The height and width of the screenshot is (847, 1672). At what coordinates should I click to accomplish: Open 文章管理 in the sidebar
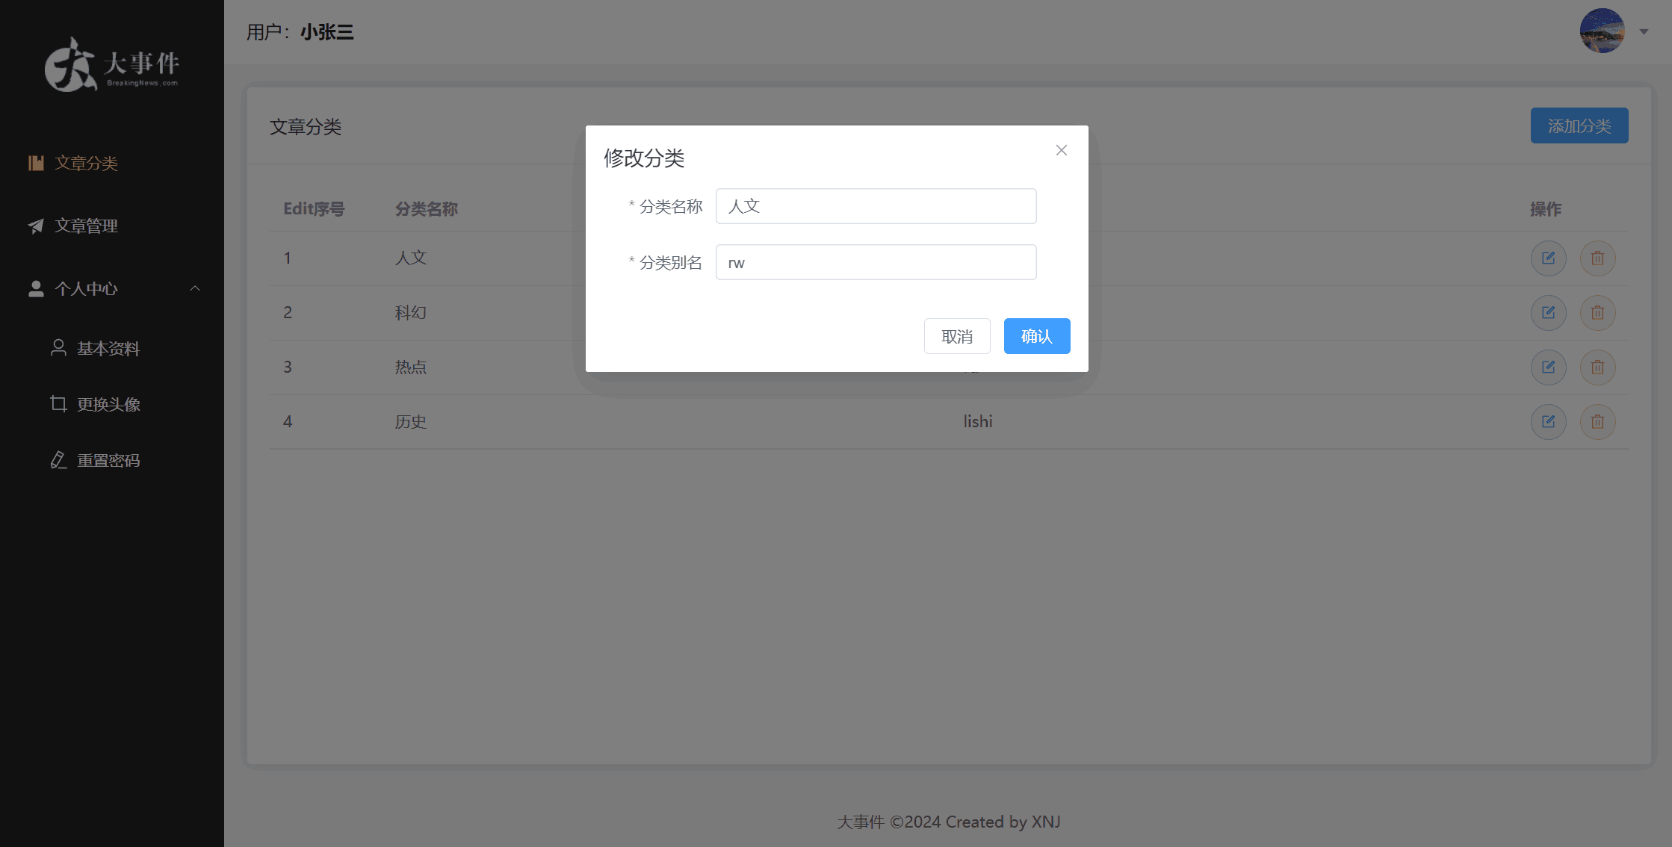coord(86,226)
